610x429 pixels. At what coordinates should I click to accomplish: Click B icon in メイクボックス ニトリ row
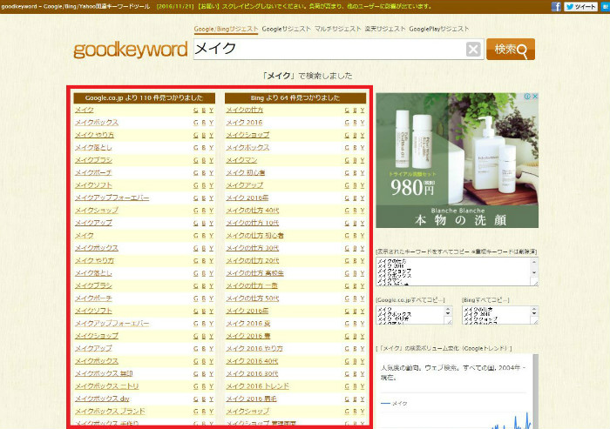203,386
